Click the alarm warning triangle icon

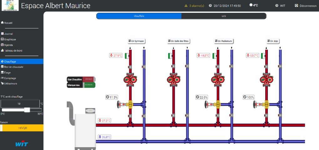point(186,6)
